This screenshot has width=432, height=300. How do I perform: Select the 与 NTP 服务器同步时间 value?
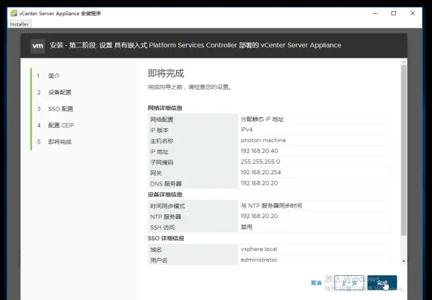coord(271,206)
